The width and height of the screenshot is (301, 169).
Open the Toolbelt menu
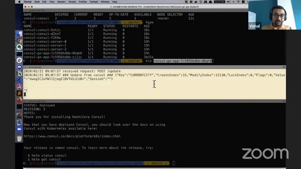coord(94,2)
